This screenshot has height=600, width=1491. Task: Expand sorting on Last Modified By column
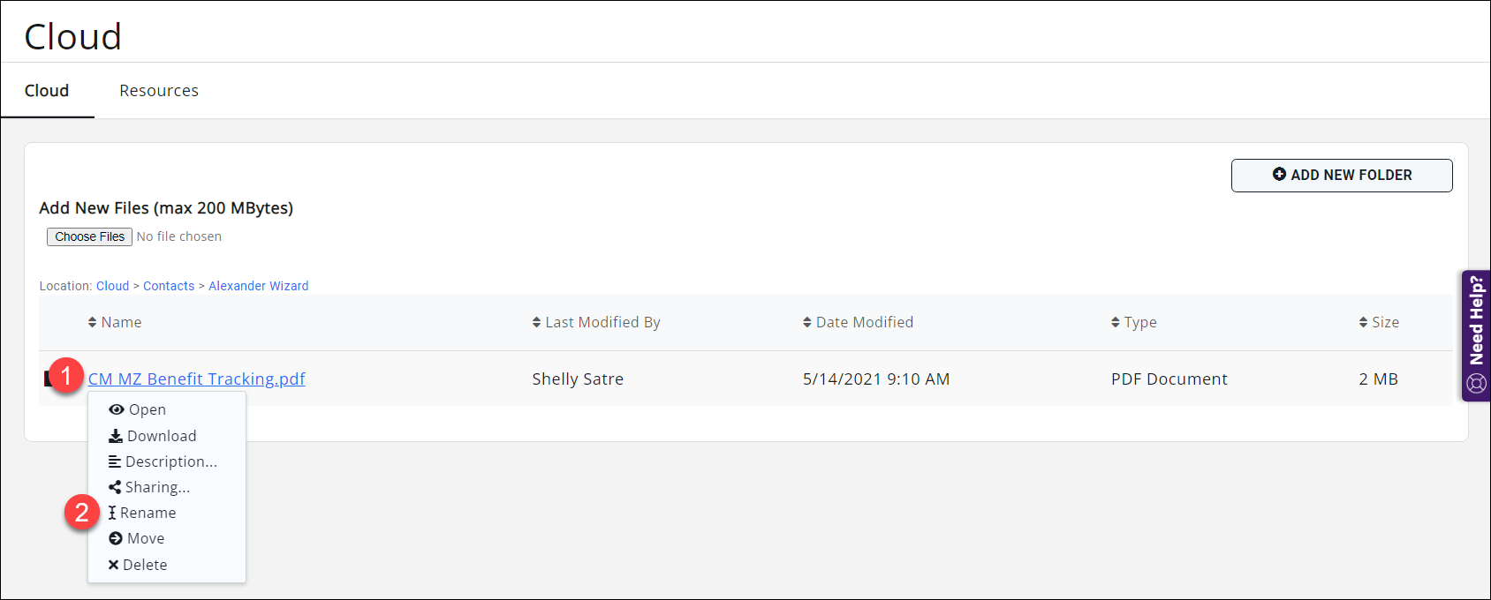(x=535, y=322)
